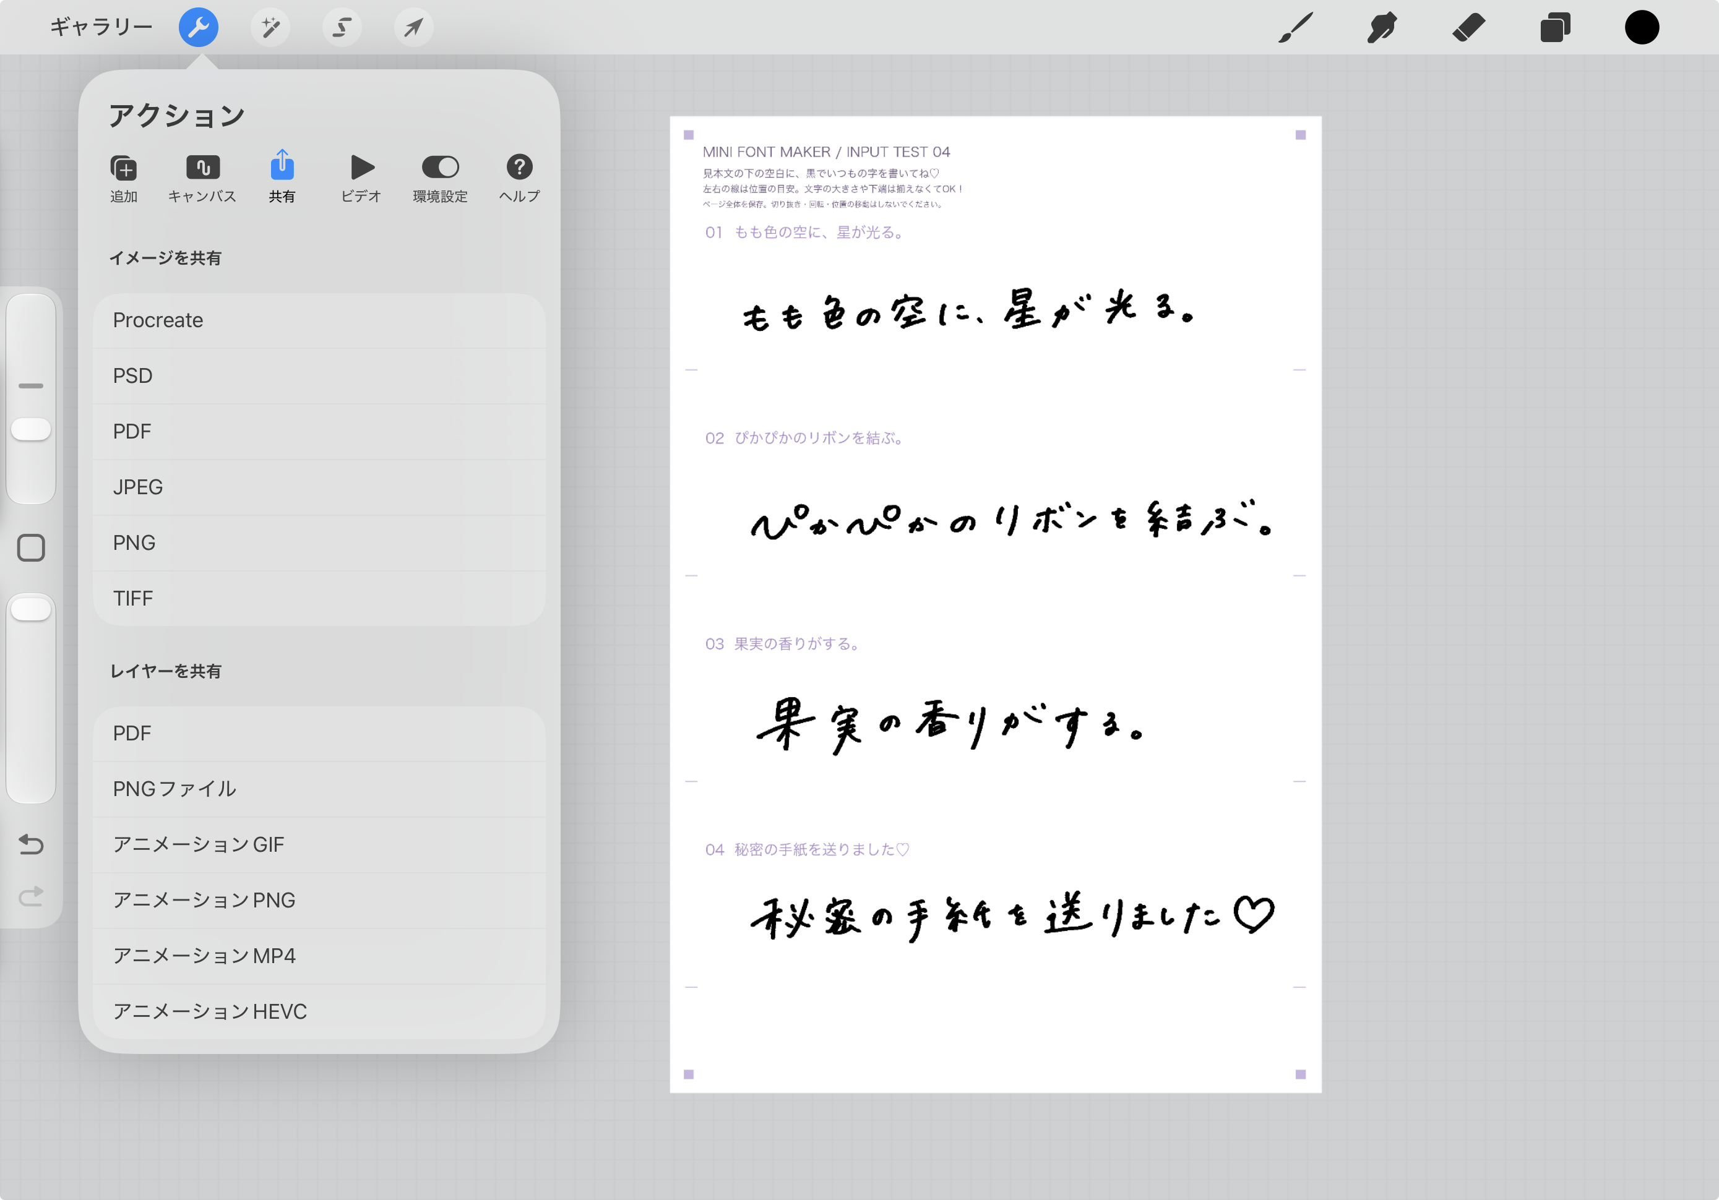Switch to the ビデオ tab
This screenshot has height=1200, width=1719.
(x=361, y=179)
